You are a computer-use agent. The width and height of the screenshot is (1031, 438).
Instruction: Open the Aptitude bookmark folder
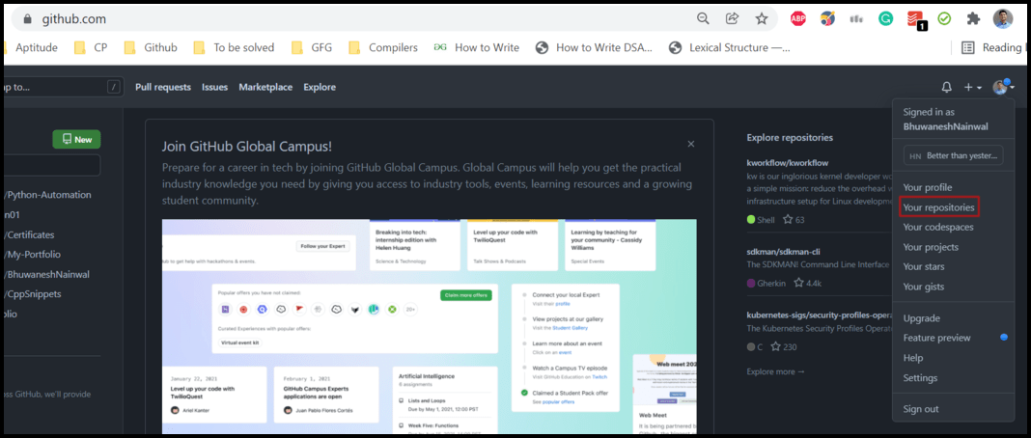point(31,47)
